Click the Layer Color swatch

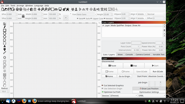tap(136, 43)
